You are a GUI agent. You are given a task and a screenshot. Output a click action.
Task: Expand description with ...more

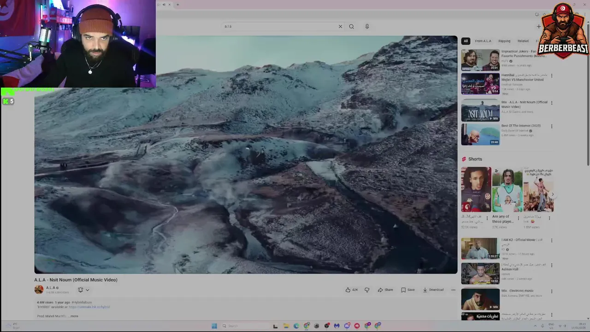click(74, 316)
